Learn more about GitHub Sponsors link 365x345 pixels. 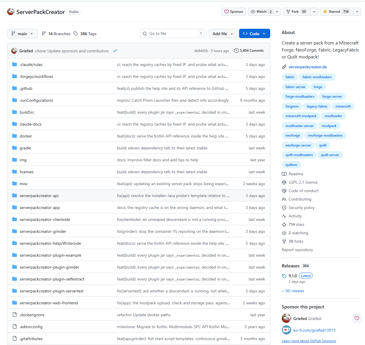pyautogui.click(x=309, y=341)
